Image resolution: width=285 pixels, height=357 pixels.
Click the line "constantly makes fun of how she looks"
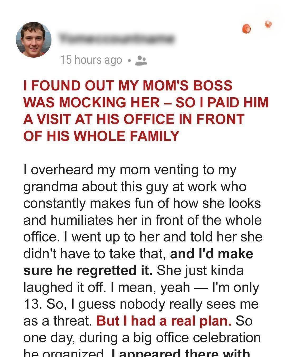click(142, 203)
